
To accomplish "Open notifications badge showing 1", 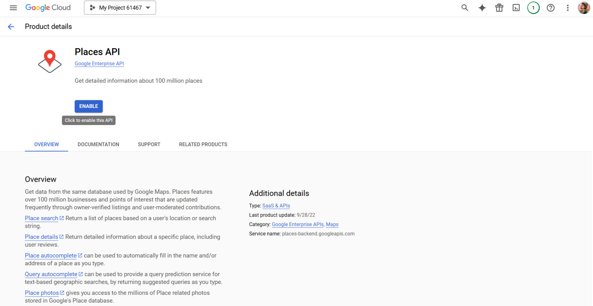I will click(x=533, y=7).
